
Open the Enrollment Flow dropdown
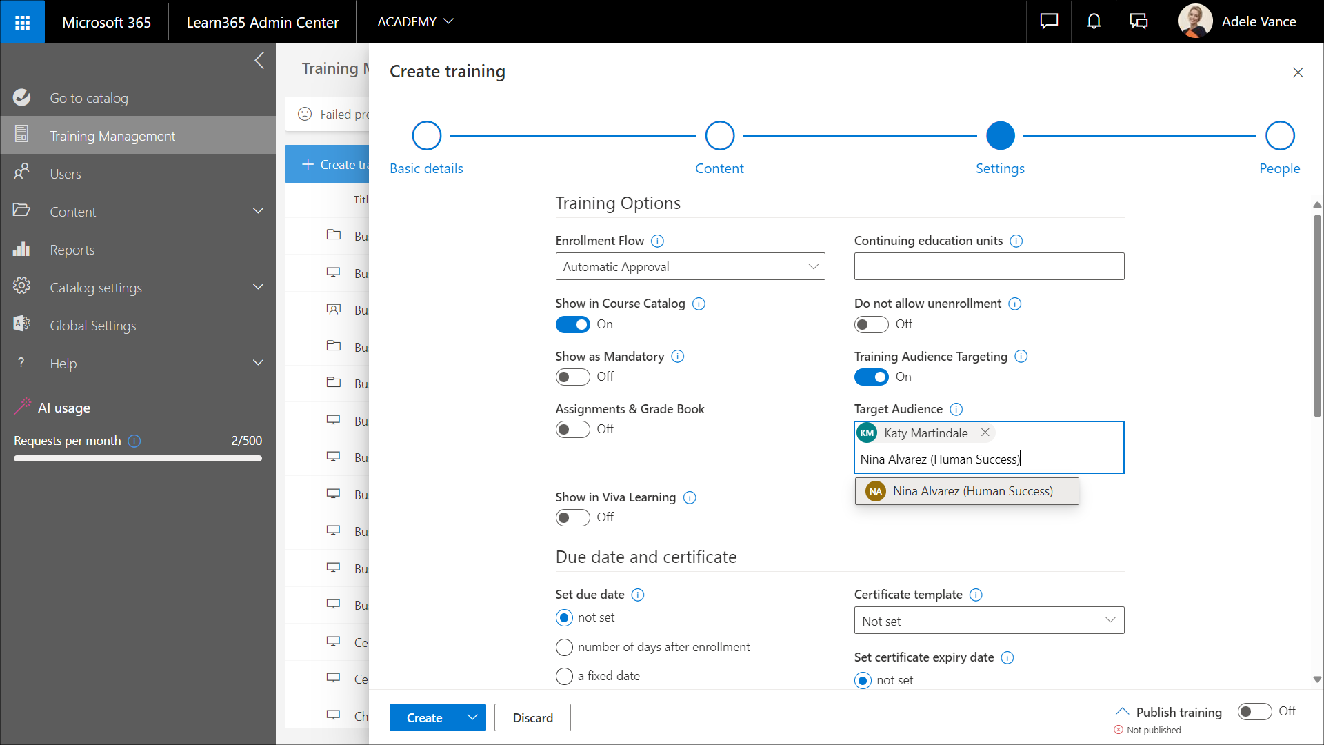coord(690,267)
